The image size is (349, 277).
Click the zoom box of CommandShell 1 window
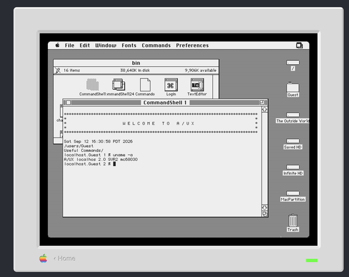pyautogui.click(x=262, y=102)
